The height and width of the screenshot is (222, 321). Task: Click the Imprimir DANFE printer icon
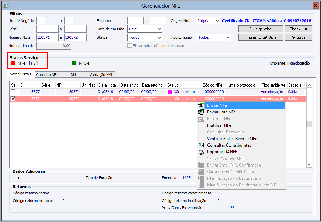(201, 152)
